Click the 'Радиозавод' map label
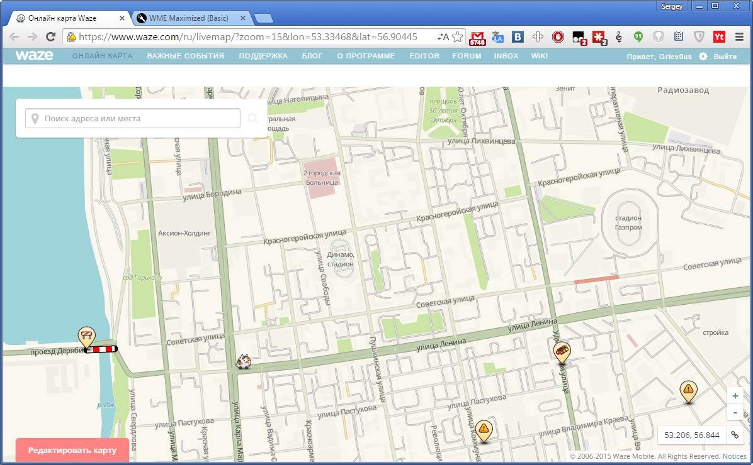The width and height of the screenshot is (753, 465). coord(683,90)
